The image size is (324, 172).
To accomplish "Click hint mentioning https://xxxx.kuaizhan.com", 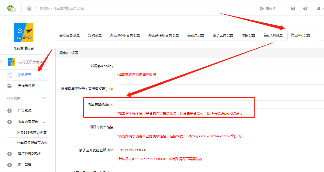I will coord(180,136).
